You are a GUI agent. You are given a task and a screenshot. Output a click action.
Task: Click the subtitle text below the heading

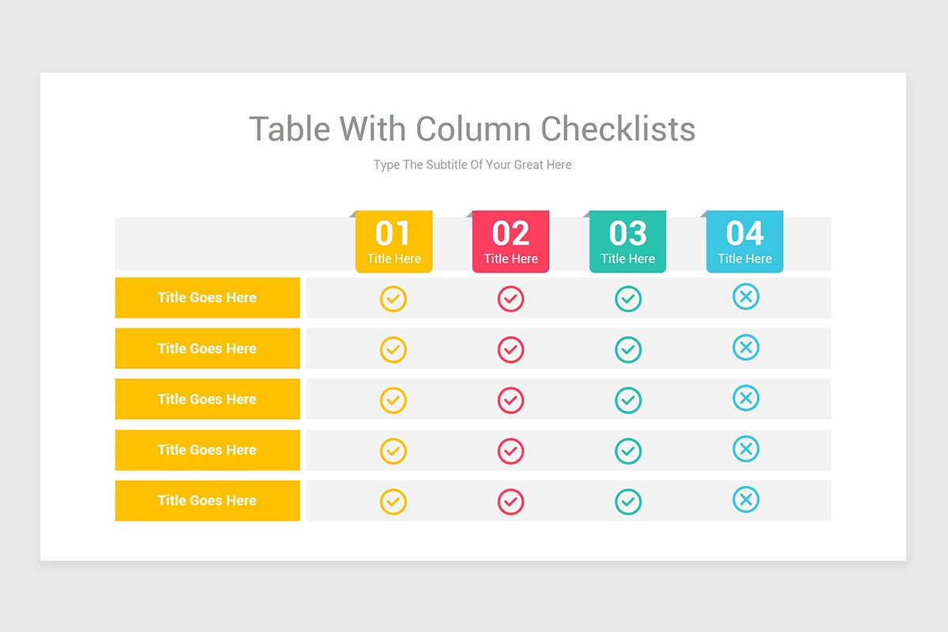(472, 165)
